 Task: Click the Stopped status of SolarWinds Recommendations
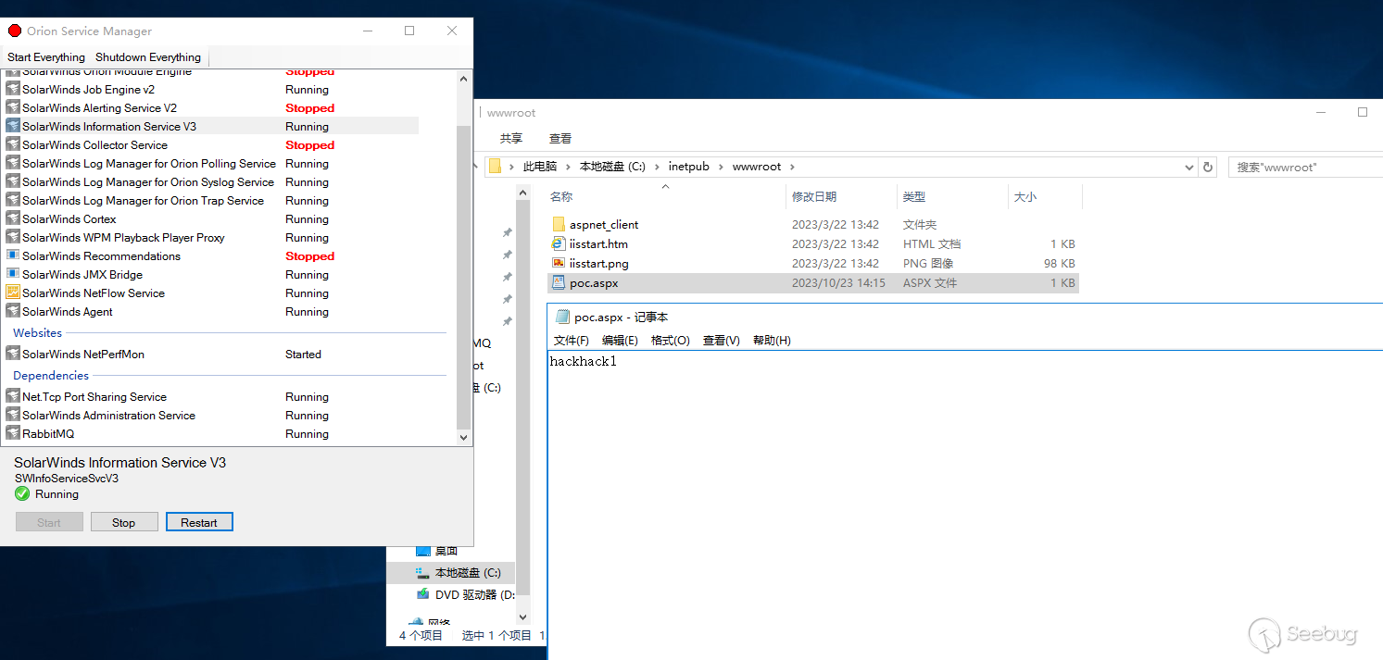click(309, 256)
